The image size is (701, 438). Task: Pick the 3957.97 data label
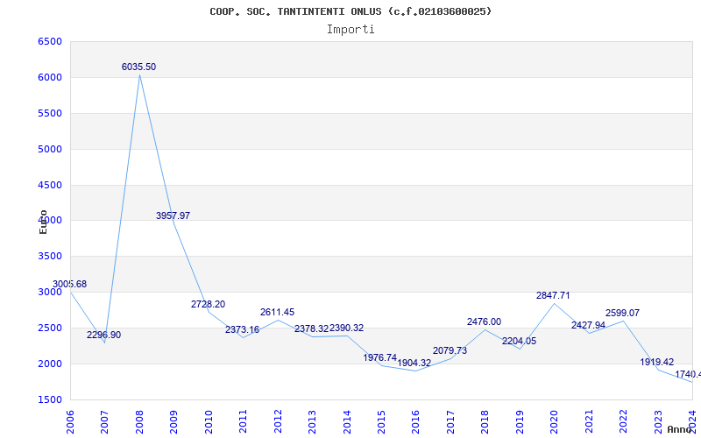point(173,215)
